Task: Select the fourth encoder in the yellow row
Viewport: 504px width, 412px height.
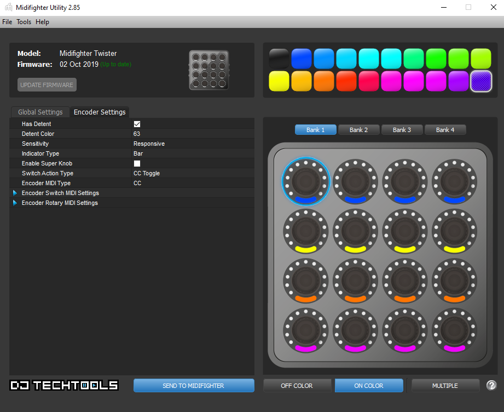Action: point(454,231)
